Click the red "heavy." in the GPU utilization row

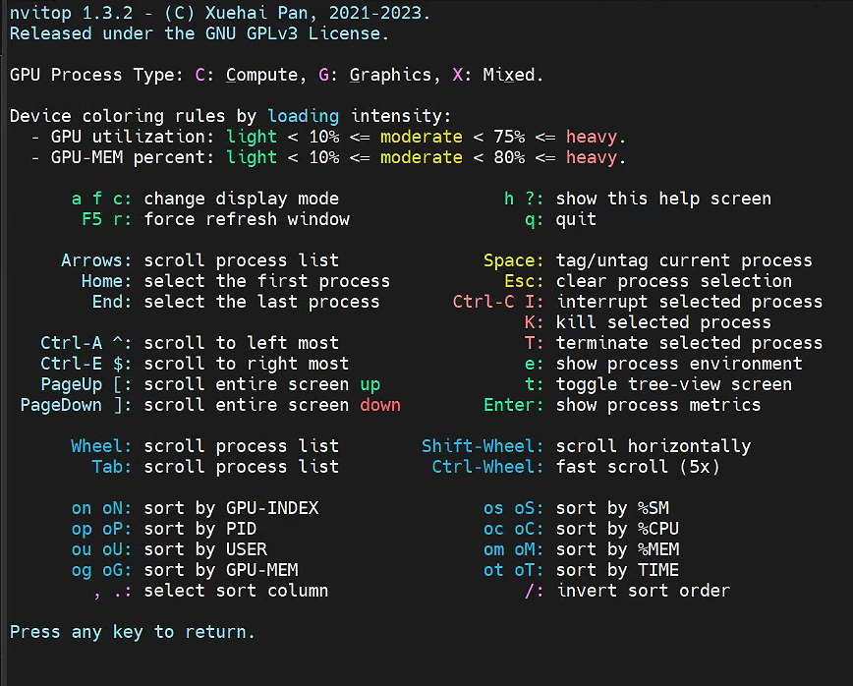click(x=596, y=137)
